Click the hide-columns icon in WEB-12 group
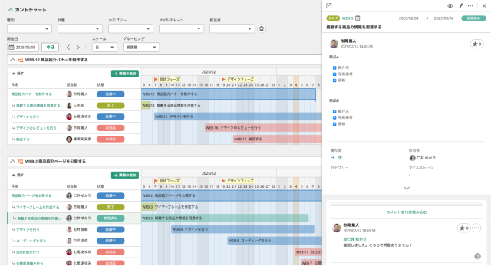This screenshot has width=491, height=276. 14,74
